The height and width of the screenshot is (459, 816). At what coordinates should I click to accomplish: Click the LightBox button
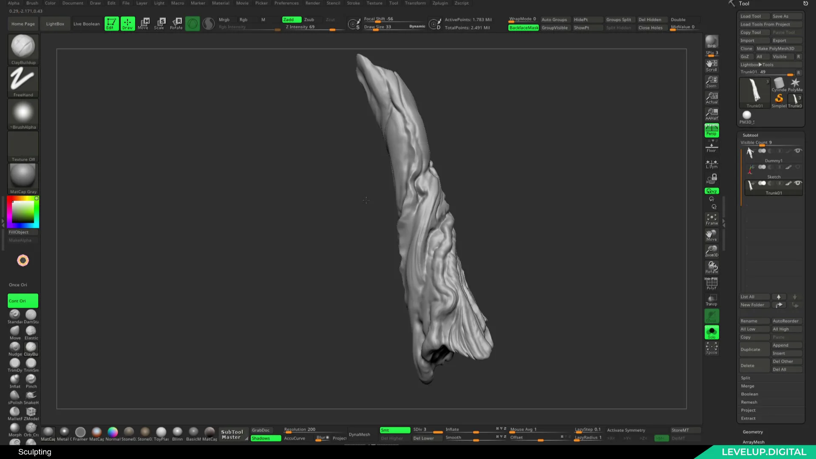[x=55, y=24]
